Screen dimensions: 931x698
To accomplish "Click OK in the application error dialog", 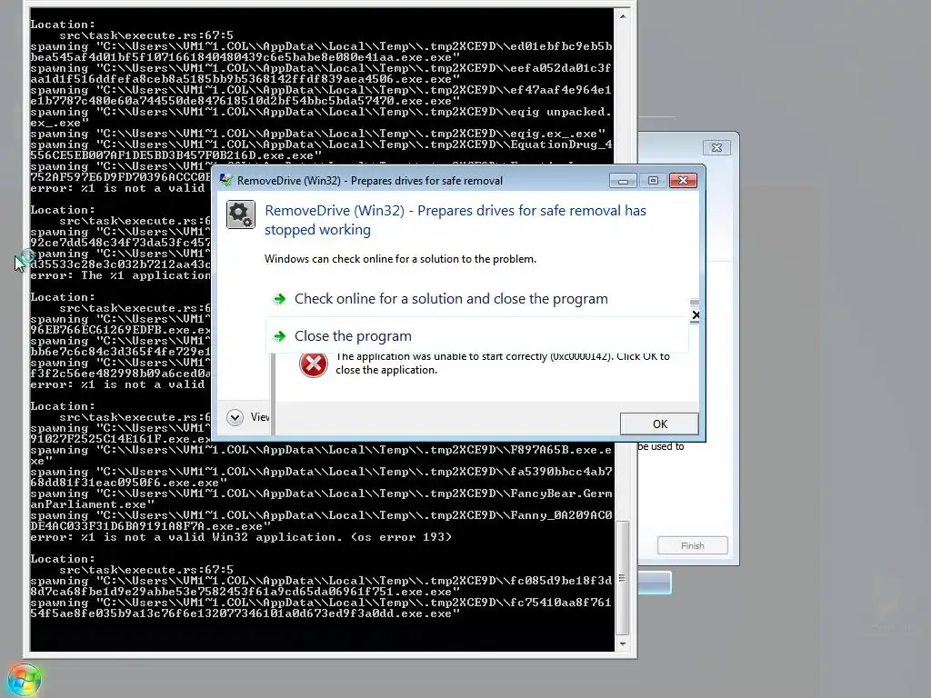I will pos(659,424).
